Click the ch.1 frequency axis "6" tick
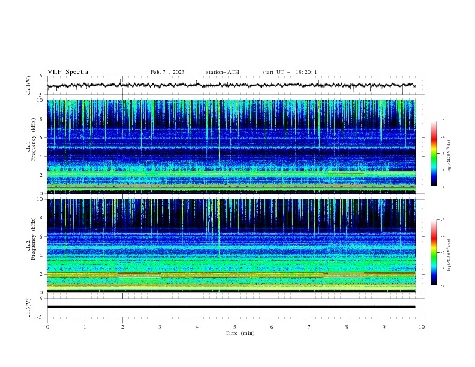This screenshot has height=367, width=475. pos(41,137)
